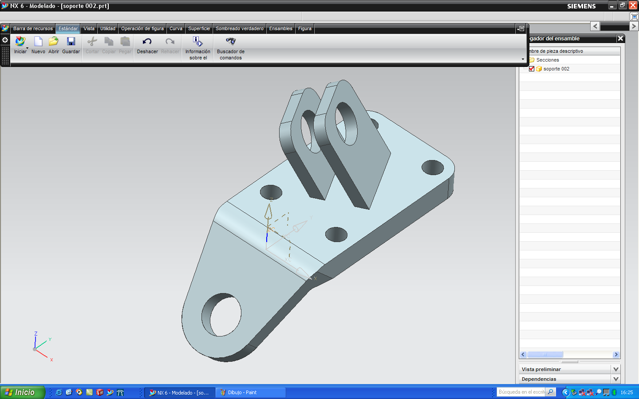Click the Rehacer redo icon
Image resolution: width=639 pixels, height=399 pixels.
(170, 42)
